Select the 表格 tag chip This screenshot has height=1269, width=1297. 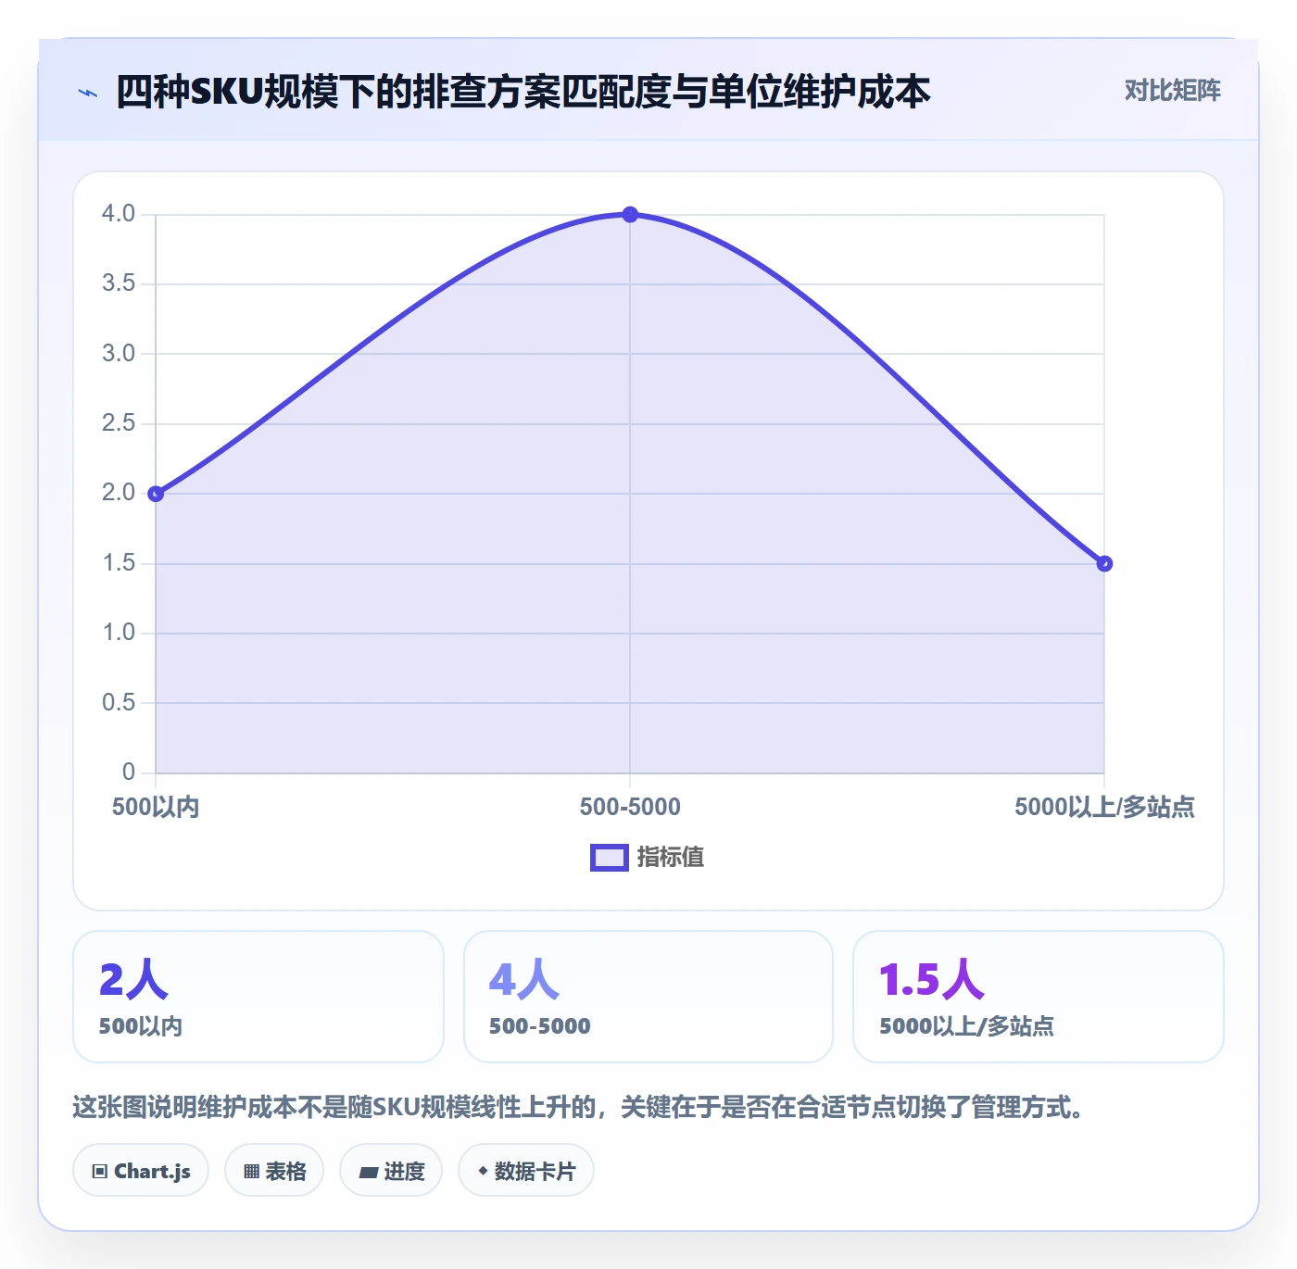[274, 1171]
